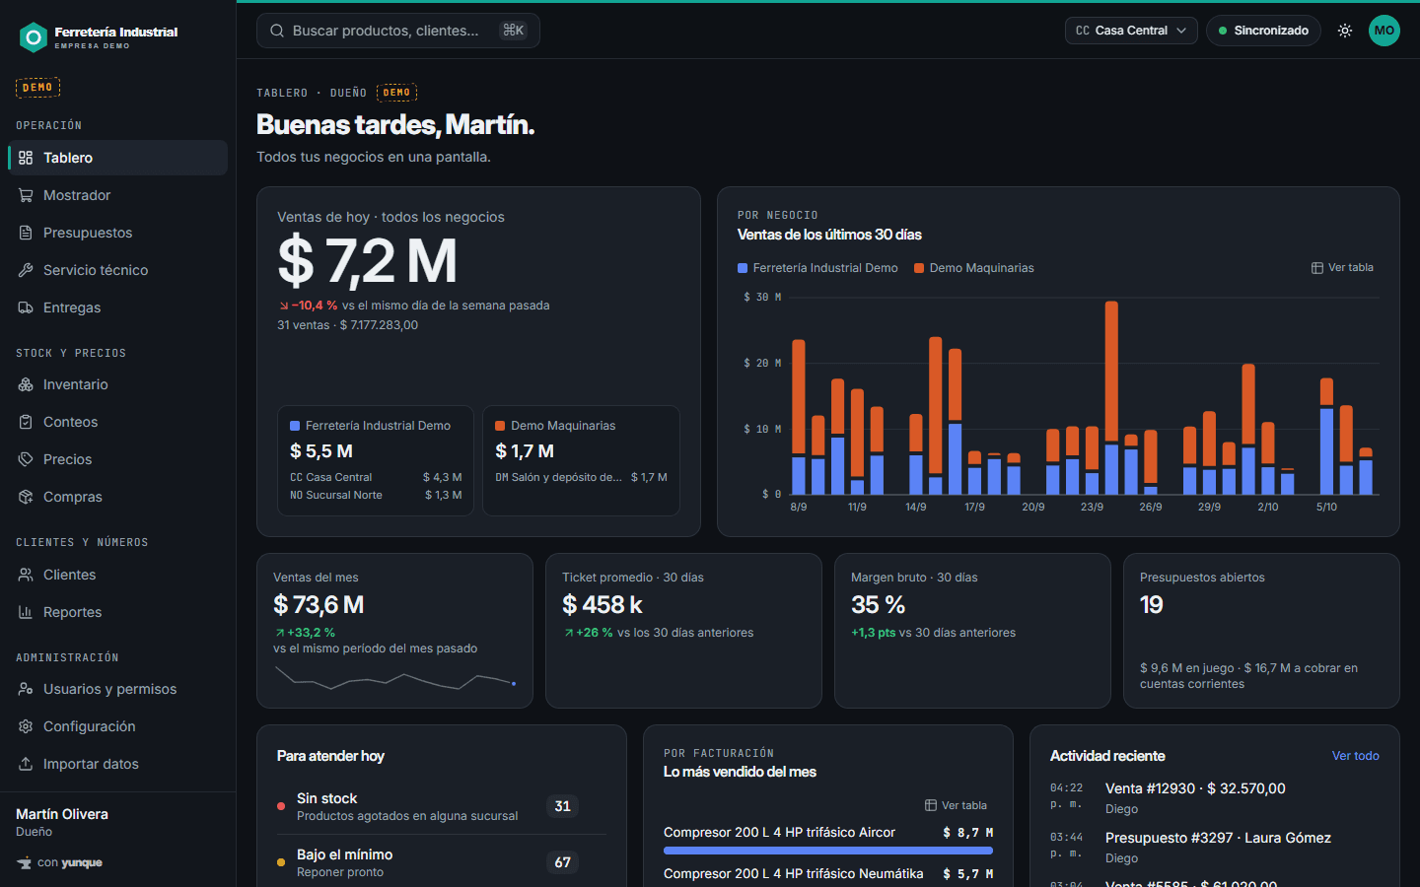Click the Presupuestos abiertos card value 19
This screenshot has height=887, width=1420.
pyautogui.click(x=1152, y=604)
